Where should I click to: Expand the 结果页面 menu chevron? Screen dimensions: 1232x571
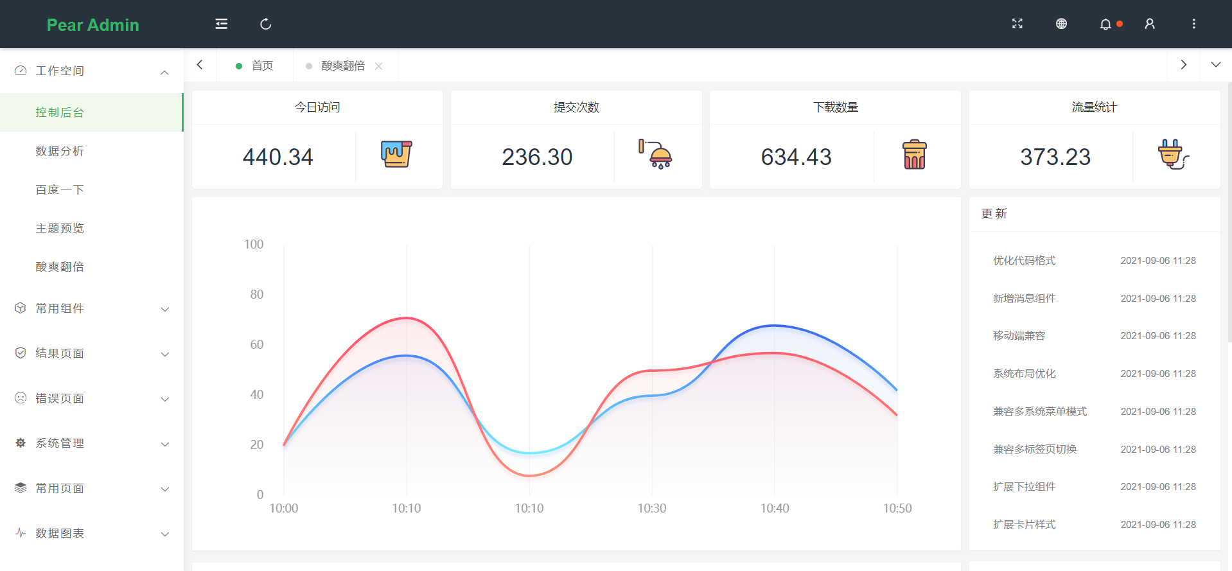[165, 355]
